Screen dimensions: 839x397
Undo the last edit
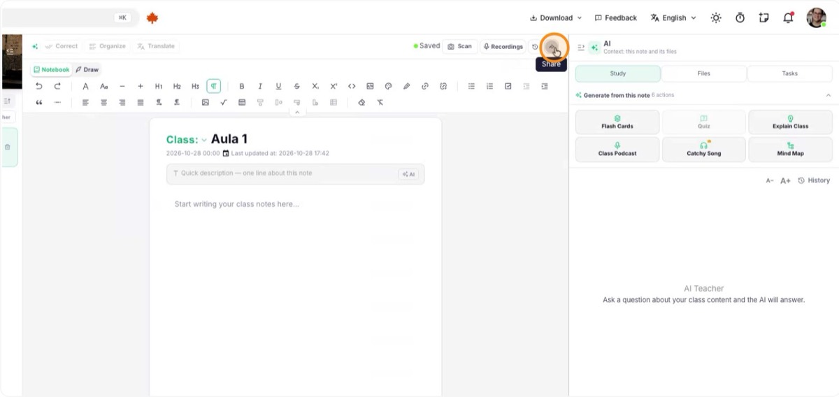[x=38, y=86]
